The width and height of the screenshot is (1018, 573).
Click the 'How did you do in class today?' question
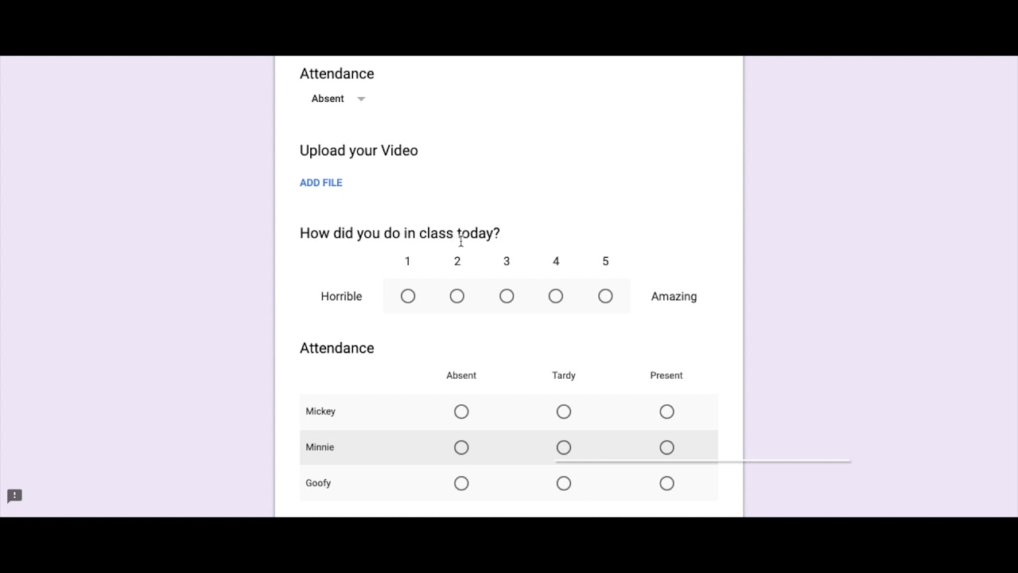(x=399, y=233)
